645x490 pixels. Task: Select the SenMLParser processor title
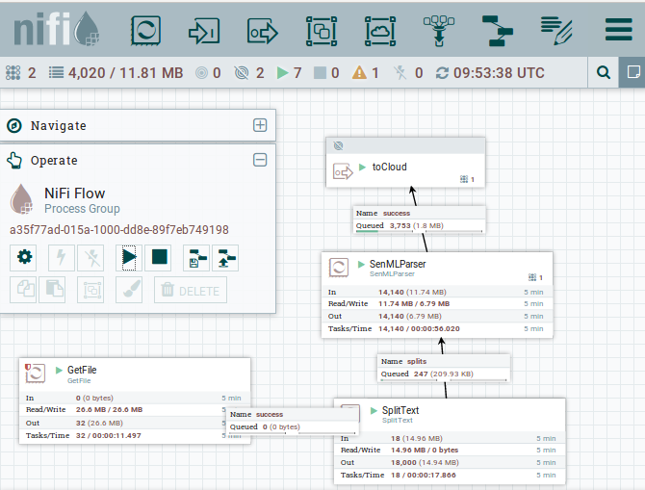[x=398, y=264]
